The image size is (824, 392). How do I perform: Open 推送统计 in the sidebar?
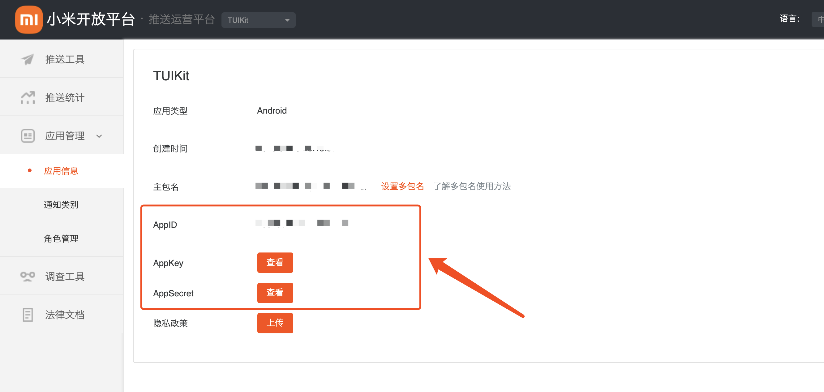[62, 97]
